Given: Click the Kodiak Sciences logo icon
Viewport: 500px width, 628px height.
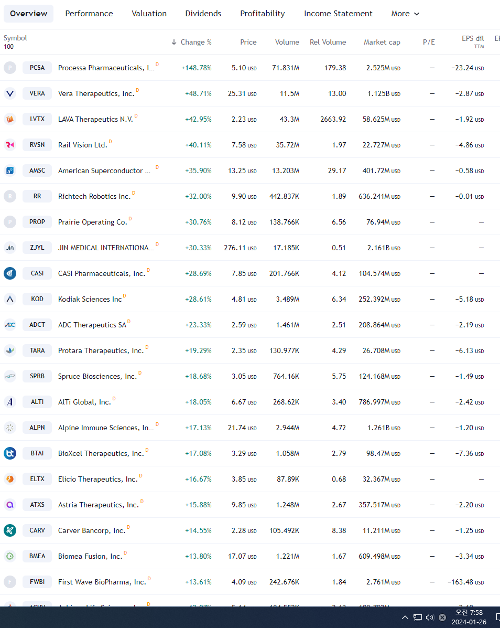Looking at the screenshot, I should pyautogui.click(x=10, y=299).
